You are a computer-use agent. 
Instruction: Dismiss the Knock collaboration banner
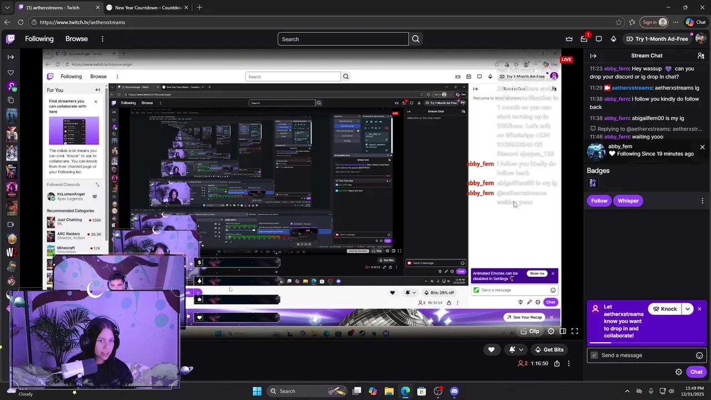point(699,309)
